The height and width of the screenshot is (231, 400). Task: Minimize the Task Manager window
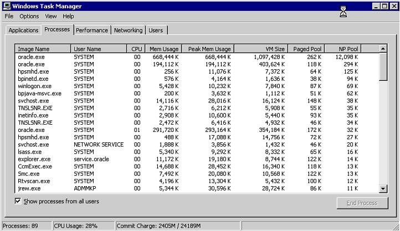pos(376,6)
